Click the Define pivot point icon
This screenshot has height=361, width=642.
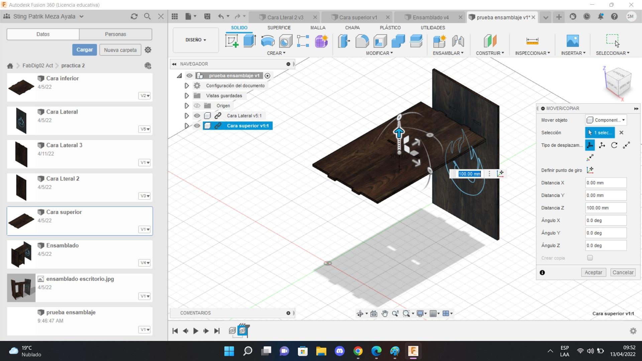590,170
